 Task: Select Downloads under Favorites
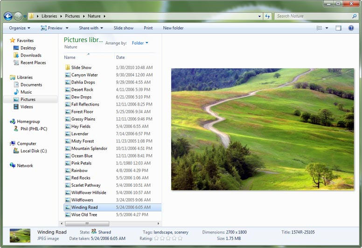coord(31,56)
